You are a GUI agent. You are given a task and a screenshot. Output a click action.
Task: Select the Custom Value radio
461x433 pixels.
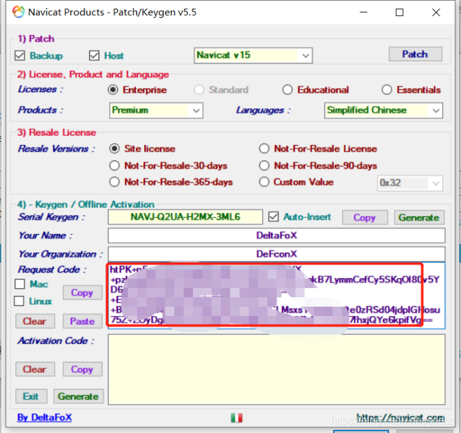pyautogui.click(x=264, y=182)
